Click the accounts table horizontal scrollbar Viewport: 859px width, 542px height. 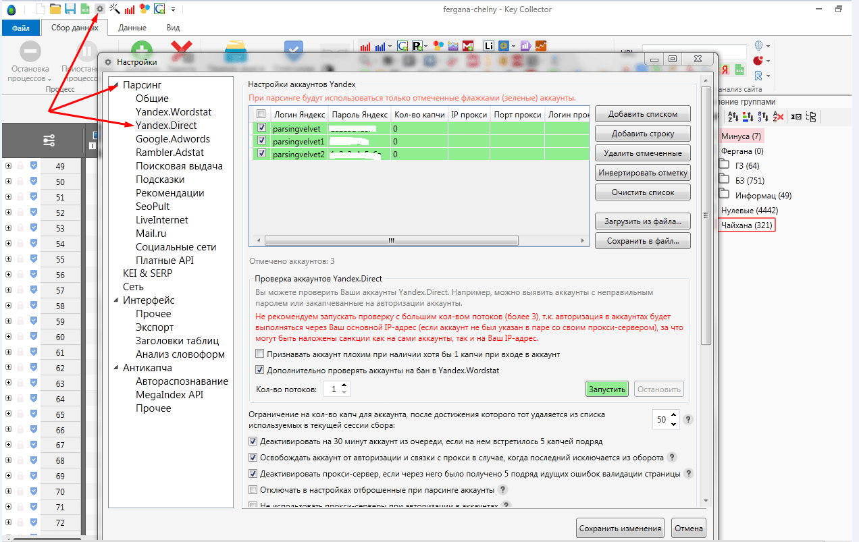[x=391, y=240]
